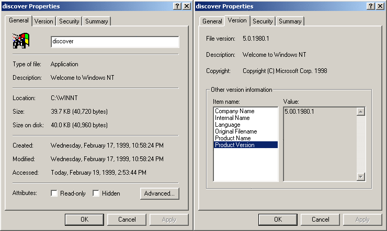This screenshot has width=387, height=231.
Task: Click the size text 39.7 KB (40,720 bytes)
Action: (x=79, y=112)
